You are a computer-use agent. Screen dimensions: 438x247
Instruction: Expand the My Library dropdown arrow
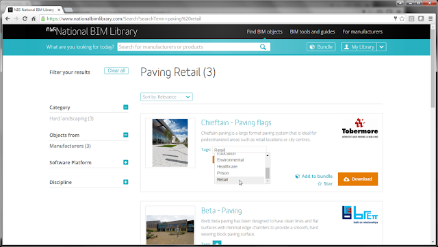pos(382,47)
